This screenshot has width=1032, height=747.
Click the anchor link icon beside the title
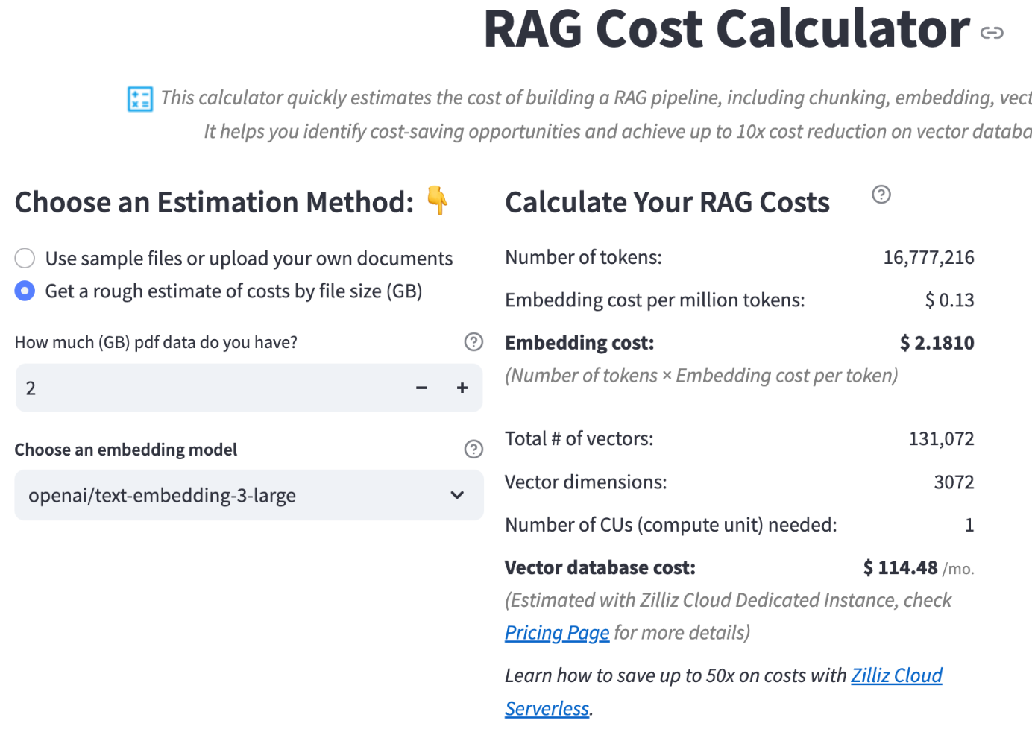pos(992,33)
